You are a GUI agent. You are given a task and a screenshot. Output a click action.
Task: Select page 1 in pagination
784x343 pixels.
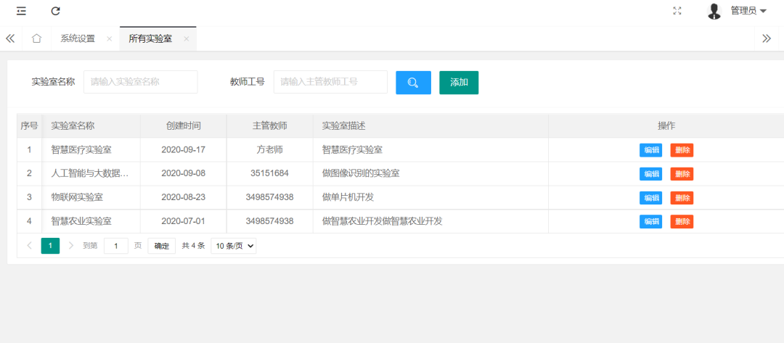tap(50, 246)
